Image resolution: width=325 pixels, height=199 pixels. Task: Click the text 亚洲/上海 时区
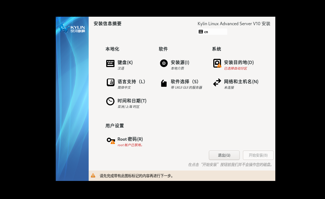click(x=128, y=107)
